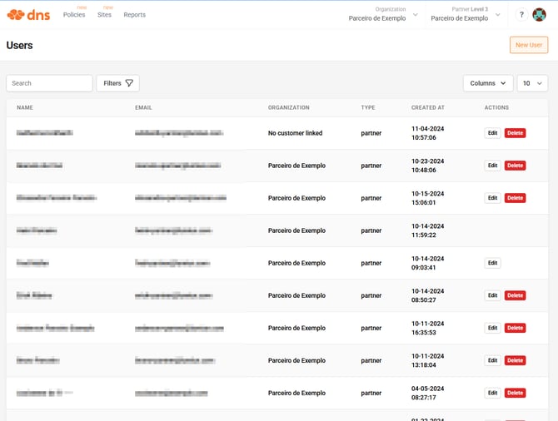Open the user avatar profile menu

pyautogui.click(x=539, y=15)
